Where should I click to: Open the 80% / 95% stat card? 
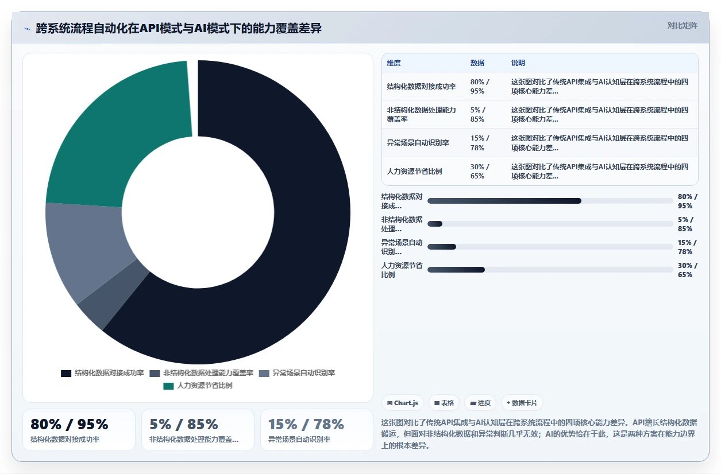[x=79, y=430]
